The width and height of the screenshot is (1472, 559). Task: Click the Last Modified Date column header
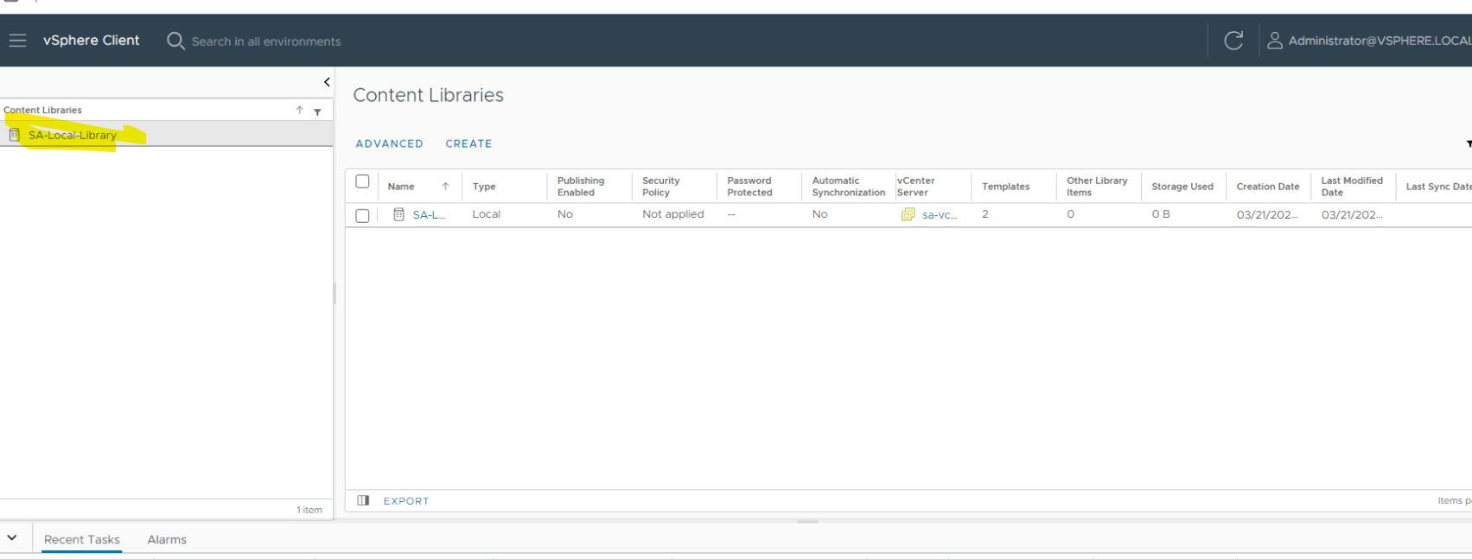(1352, 187)
